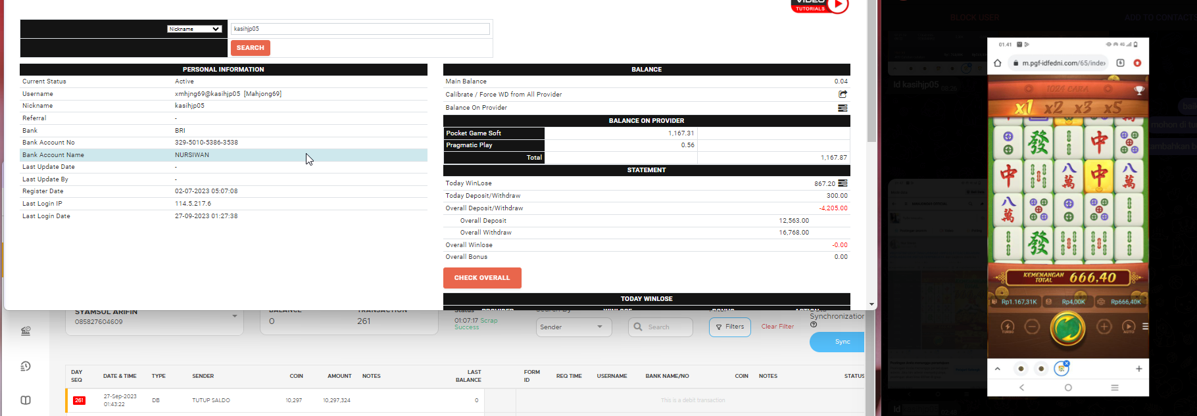Click the phone browser address bar

click(1057, 63)
